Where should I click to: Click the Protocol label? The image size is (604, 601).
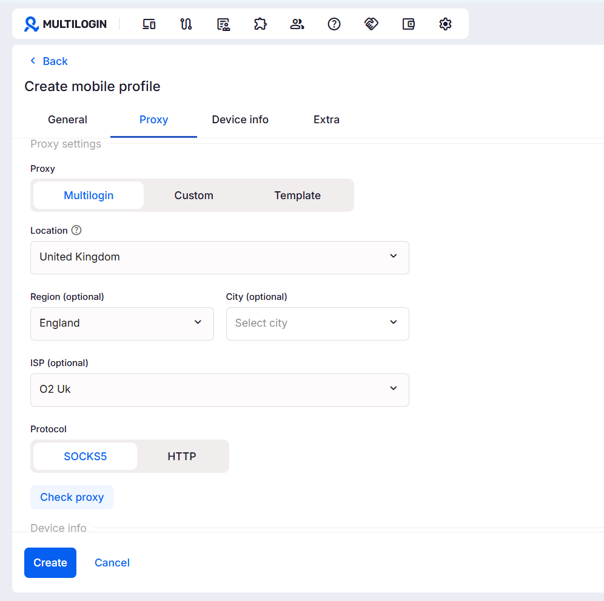[49, 429]
